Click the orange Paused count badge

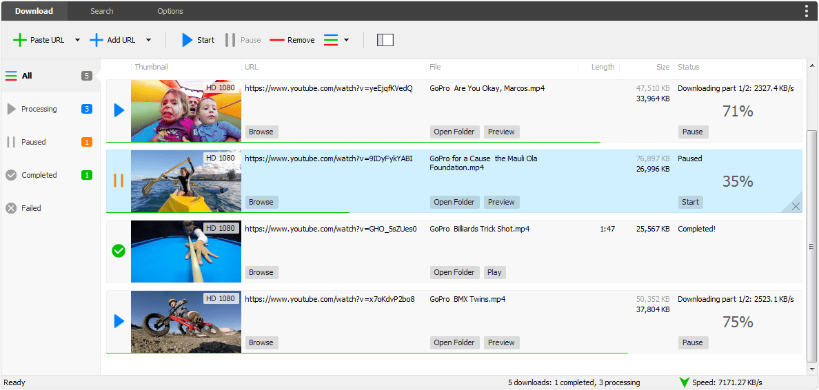click(x=87, y=142)
